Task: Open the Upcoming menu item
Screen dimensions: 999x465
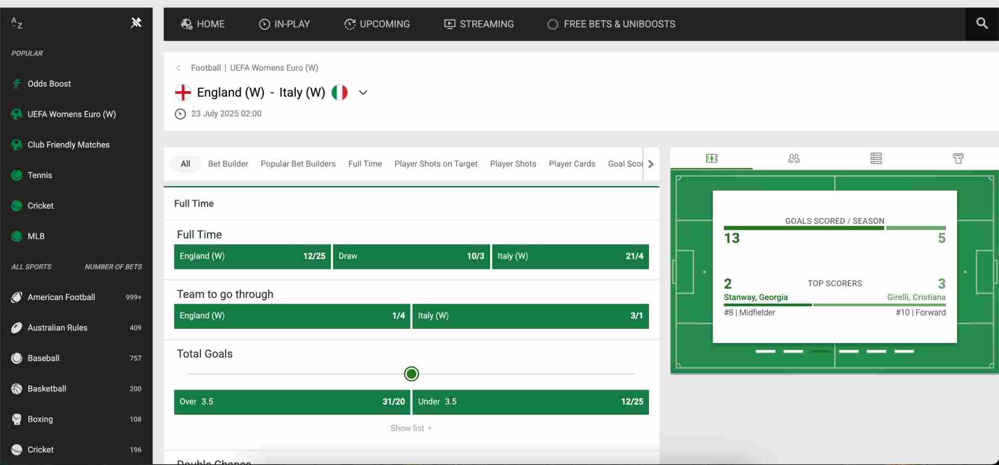Action: coord(377,24)
